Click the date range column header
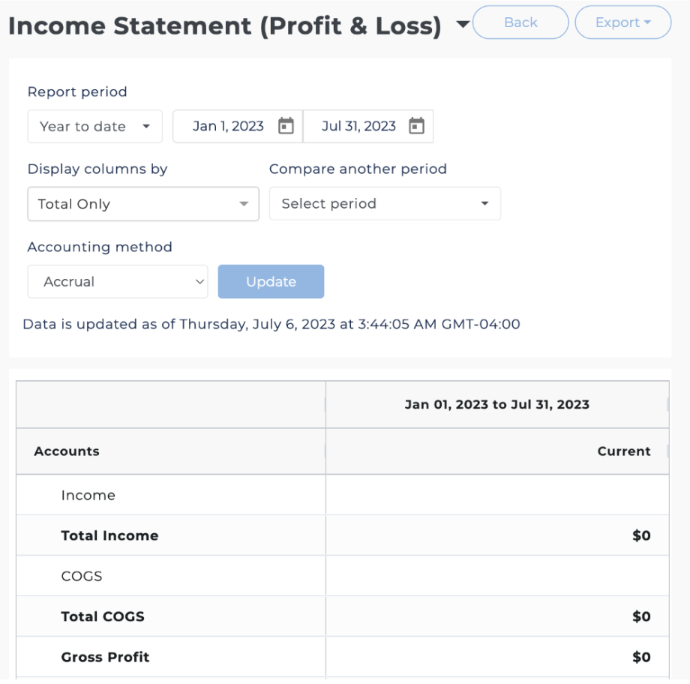The width and height of the screenshot is (690, 684). 496,405
